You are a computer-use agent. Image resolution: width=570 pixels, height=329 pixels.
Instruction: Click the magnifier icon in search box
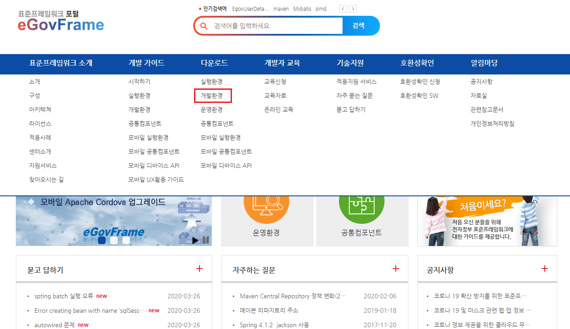click(204, 26)
